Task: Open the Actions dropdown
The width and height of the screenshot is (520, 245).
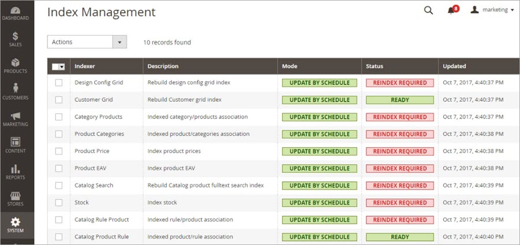Action: [87, 42]
